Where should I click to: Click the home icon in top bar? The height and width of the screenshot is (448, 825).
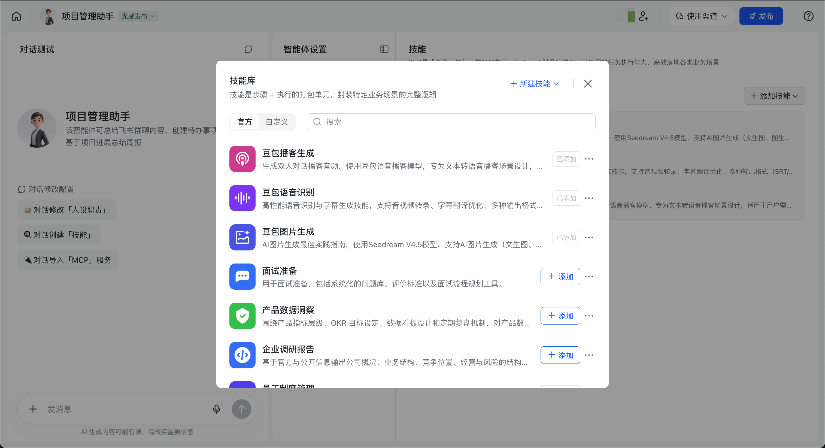(x=16, y=16)
